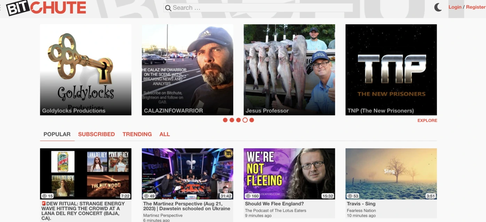Click the '9 minutes ago' timestamp
This screenshot has width=486, height=222.
[258, 215]
